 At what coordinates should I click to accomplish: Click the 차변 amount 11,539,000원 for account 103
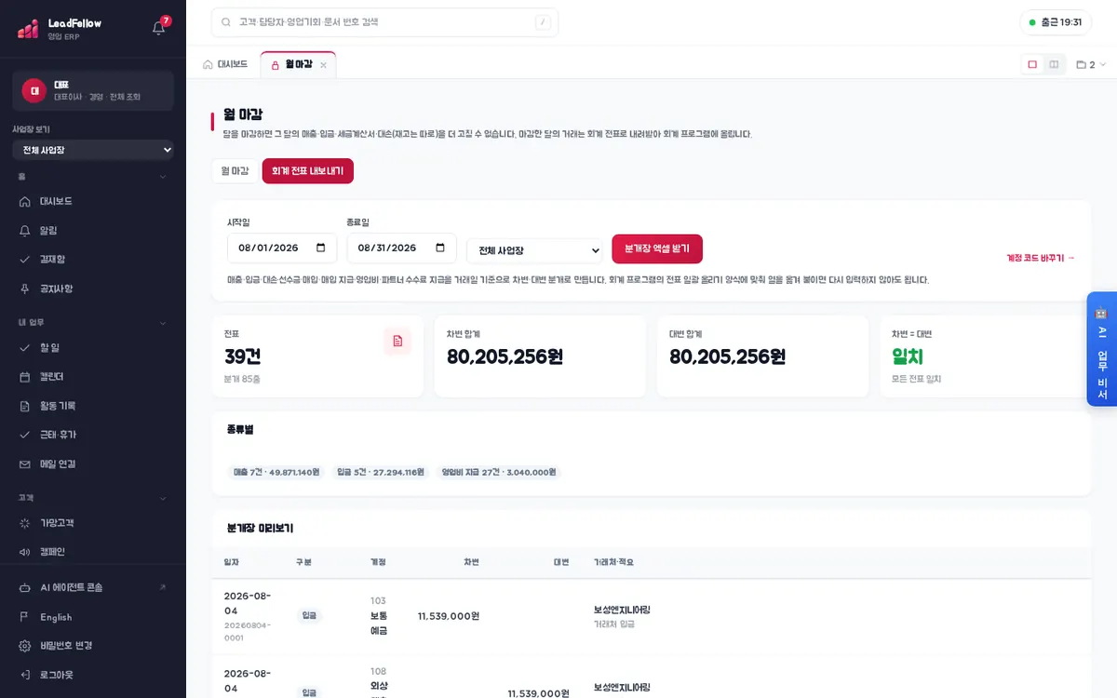(x=448, y=616)
